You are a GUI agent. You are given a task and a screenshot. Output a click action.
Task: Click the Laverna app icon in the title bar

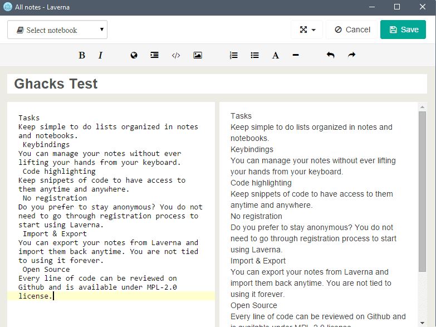click(7, 7)
